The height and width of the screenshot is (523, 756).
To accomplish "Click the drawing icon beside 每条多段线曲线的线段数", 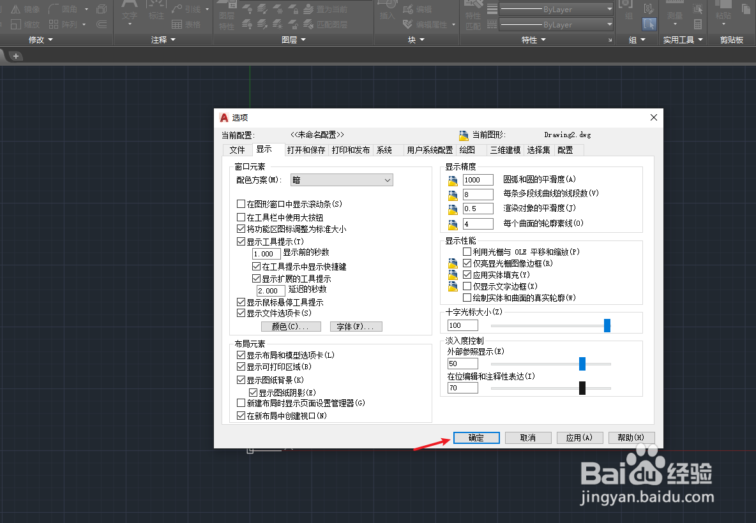I will coord(453,195).
